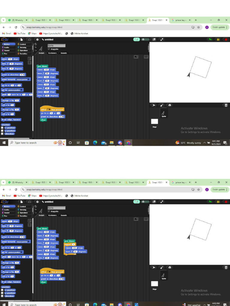
Task: Open the Costumes tab, upper screenshot
Action: (52, 53)
